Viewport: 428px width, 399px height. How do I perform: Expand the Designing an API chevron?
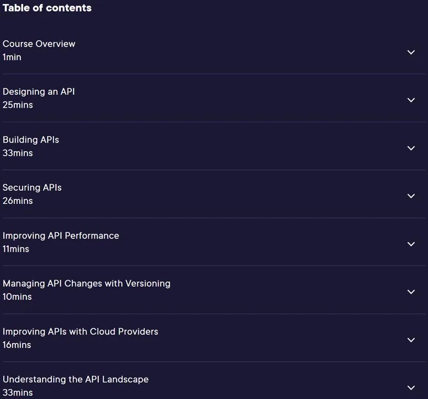tap(411, 100)
